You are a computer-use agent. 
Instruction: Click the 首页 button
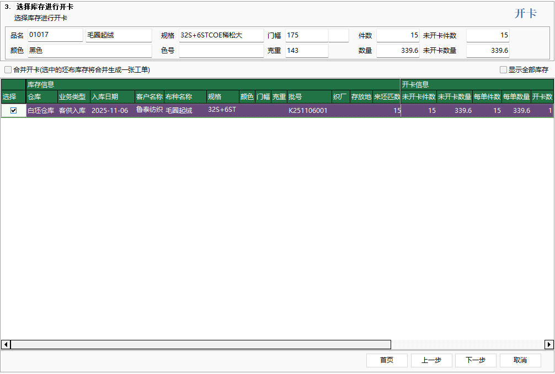pyautogui.click(x=387, y=360)
